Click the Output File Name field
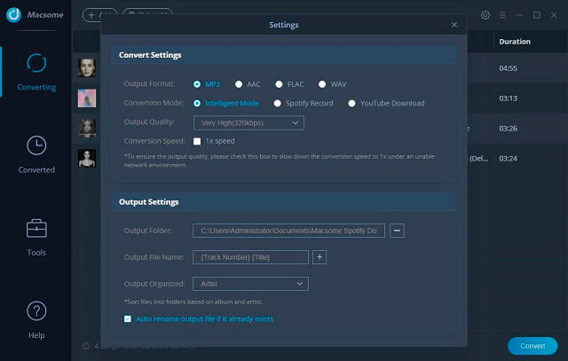The image size is (568, 361). tap(250, 257)
